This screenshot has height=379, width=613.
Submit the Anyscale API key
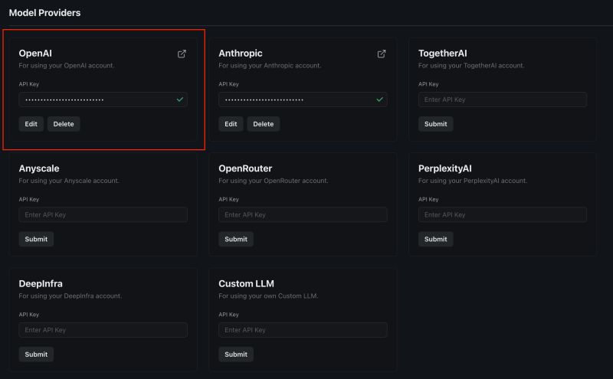pyautogui.click(x=36, y=239)
